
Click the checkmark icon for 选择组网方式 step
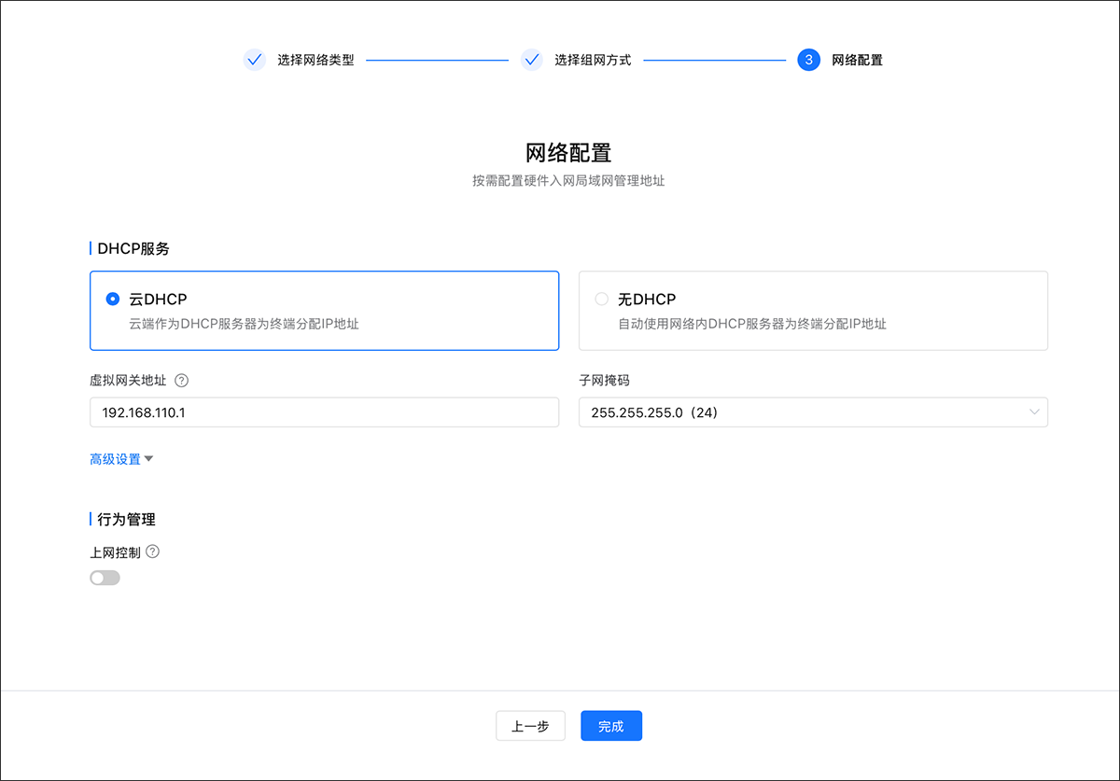click(x=532, y=60)
